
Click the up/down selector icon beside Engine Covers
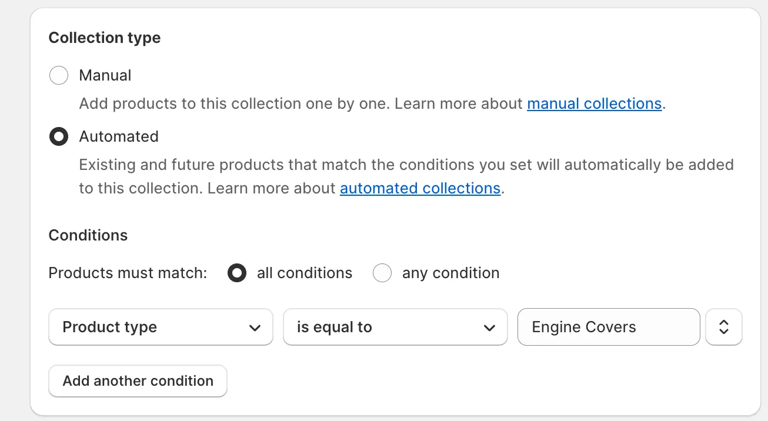click(724, 328)
